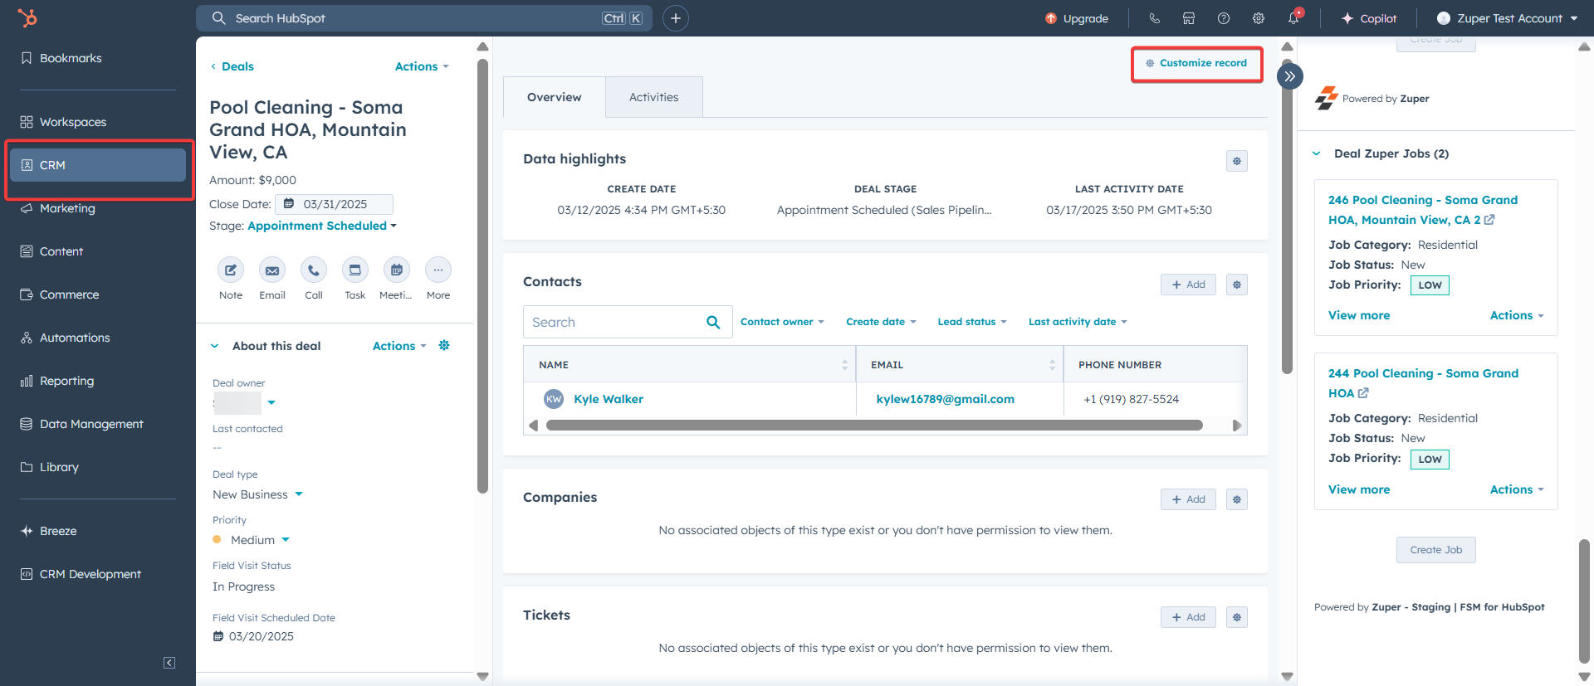Click the Customize record link

tap(1196, 63)
